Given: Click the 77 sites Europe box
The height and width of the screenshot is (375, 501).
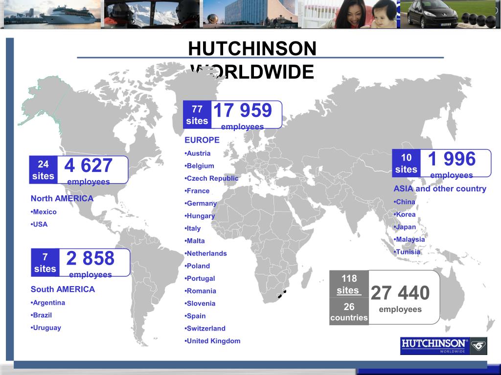Looking at the screenshot, I should 197,115.
